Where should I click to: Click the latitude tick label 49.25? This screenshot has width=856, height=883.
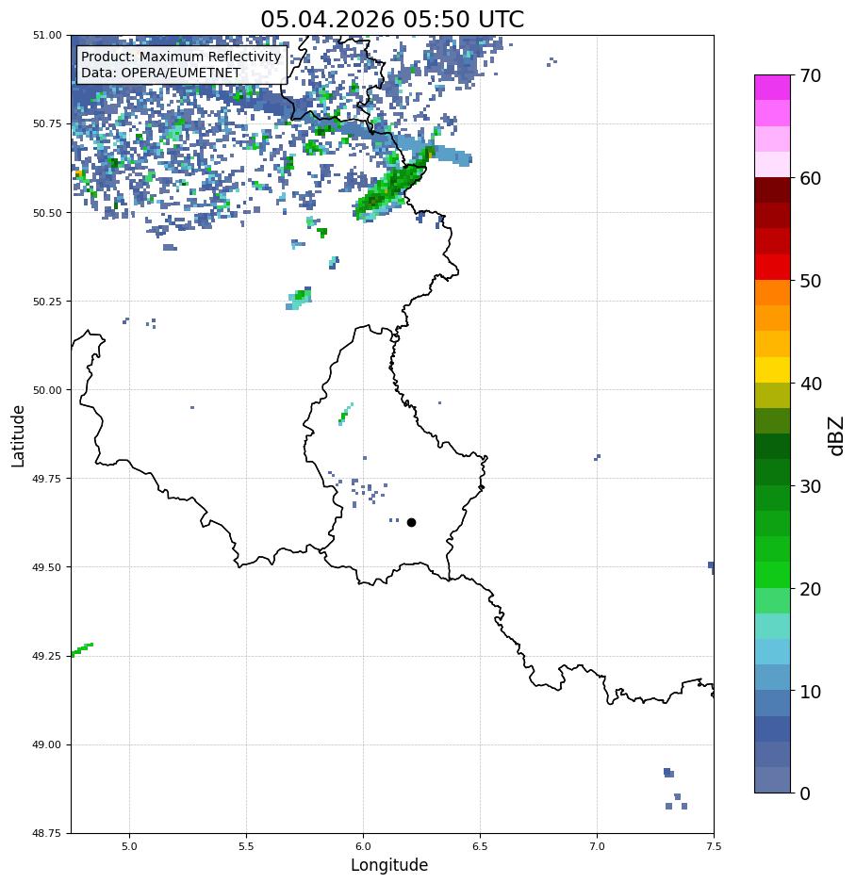[47, 656]
